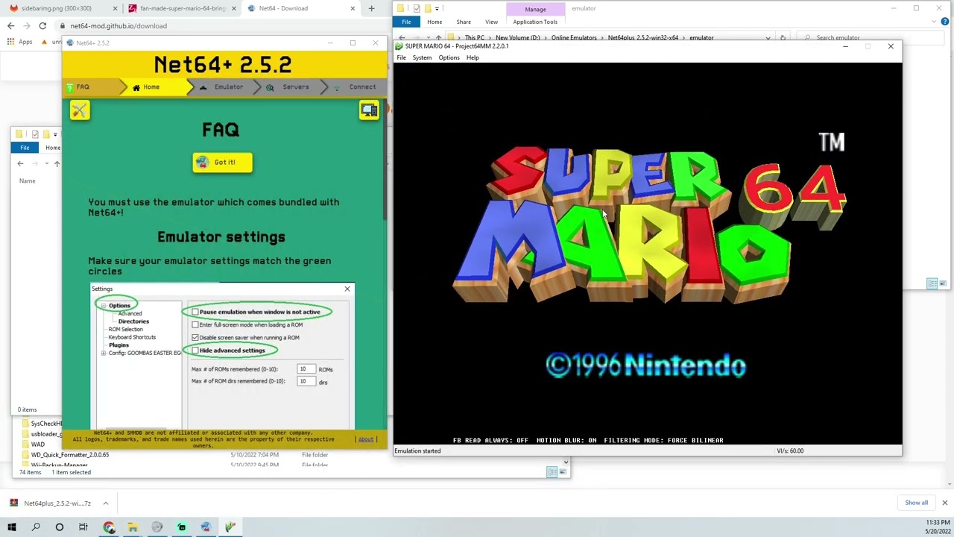954x537 pixels.
Task: Select the Manage Application Tools ribbon tab
Action: pos(535,9)
